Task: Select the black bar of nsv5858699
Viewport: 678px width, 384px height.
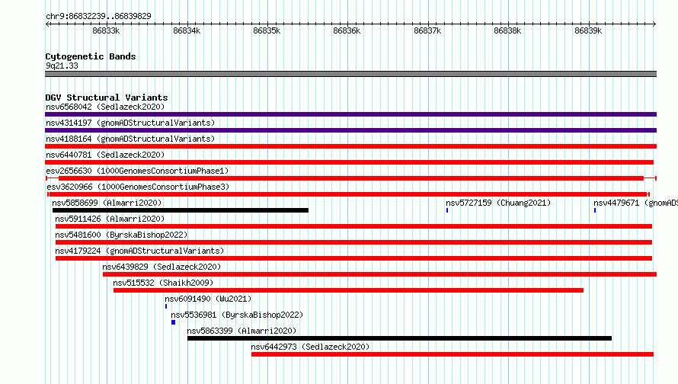Action: coord(181,210)
